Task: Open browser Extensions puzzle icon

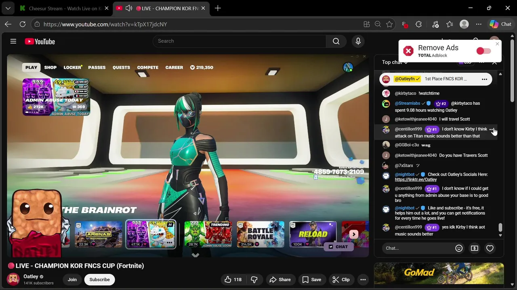Action: [418, 24]
